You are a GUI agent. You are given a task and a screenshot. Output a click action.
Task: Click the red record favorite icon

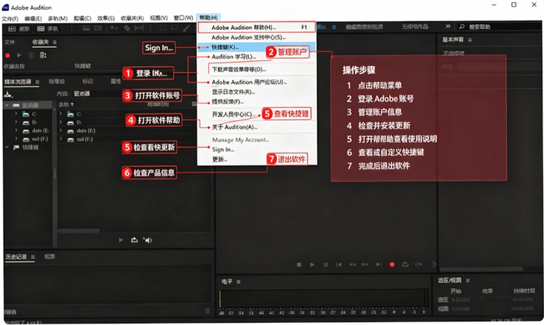coord(8,55)
